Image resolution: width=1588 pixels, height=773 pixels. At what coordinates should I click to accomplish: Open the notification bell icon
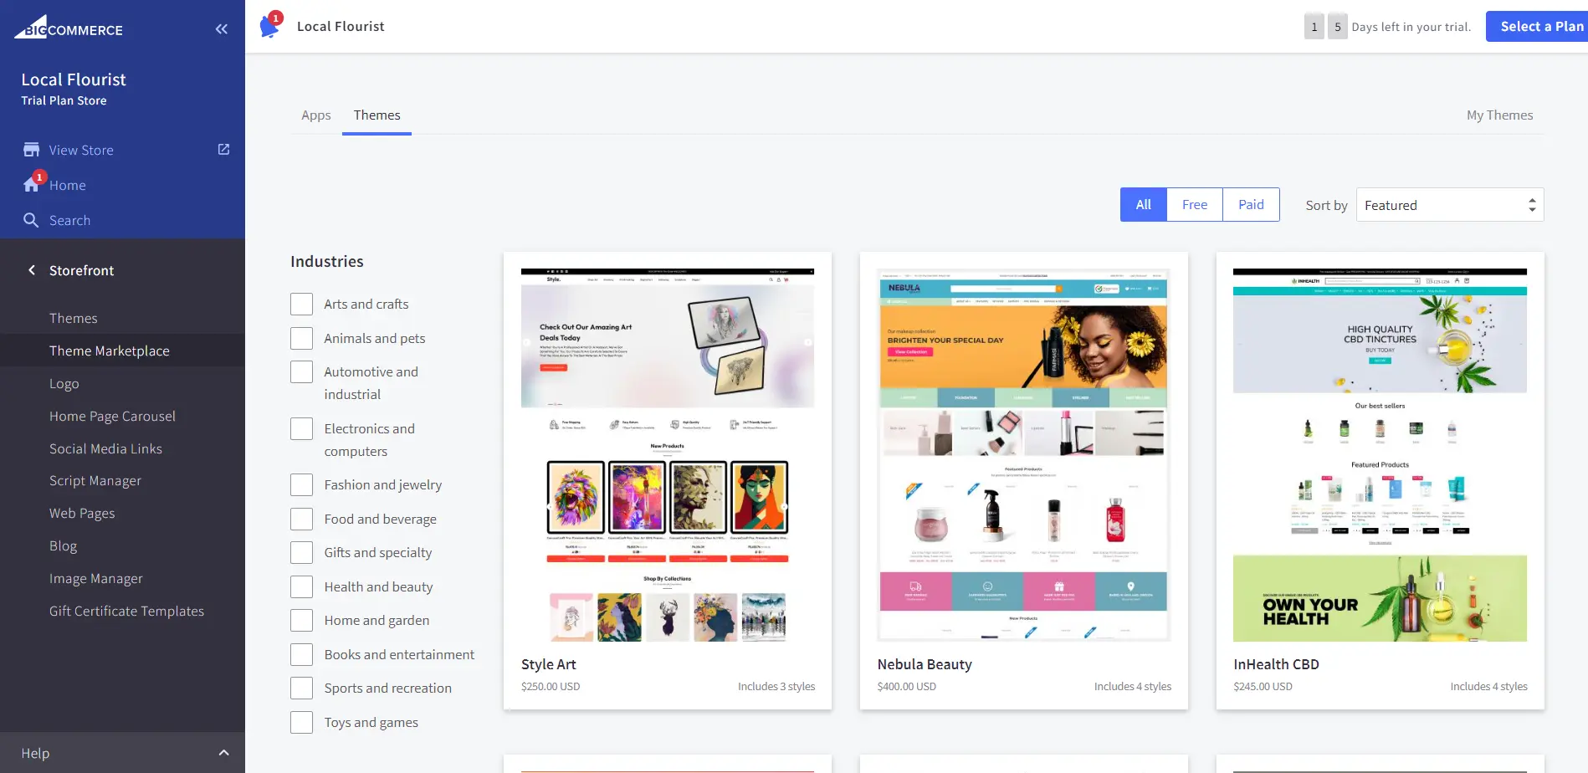[270, 26]
